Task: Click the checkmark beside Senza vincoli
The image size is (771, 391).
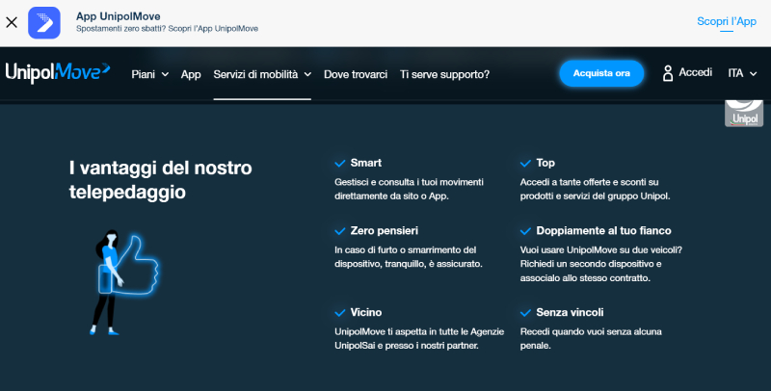Action: (x=525, y=313)
